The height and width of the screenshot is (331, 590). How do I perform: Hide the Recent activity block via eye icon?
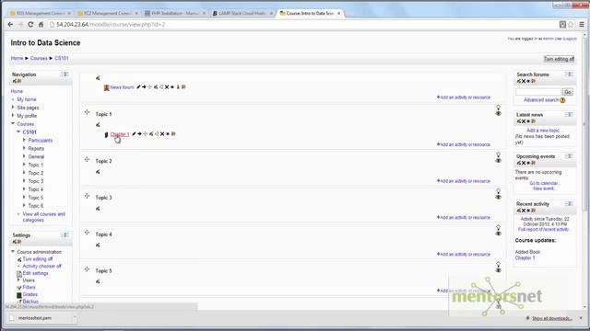tap(528, 211)
